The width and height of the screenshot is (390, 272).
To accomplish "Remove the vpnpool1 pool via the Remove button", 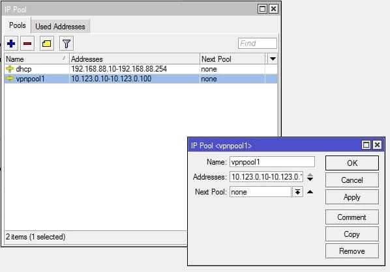I will tap(352, 251).
